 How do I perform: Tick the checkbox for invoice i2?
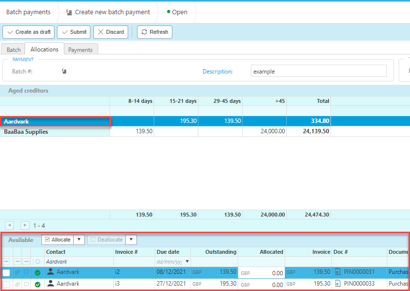pos(6,272)
